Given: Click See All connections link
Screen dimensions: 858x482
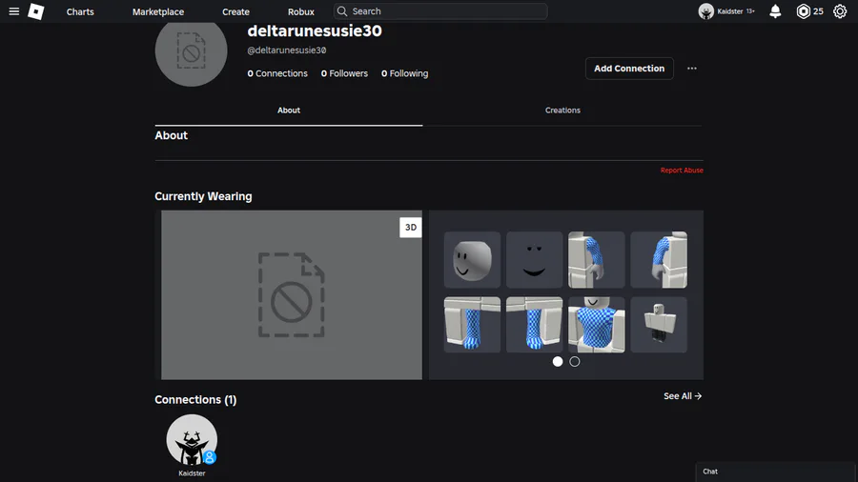Looking at the screenshot, I should click(x=683, y=396).
